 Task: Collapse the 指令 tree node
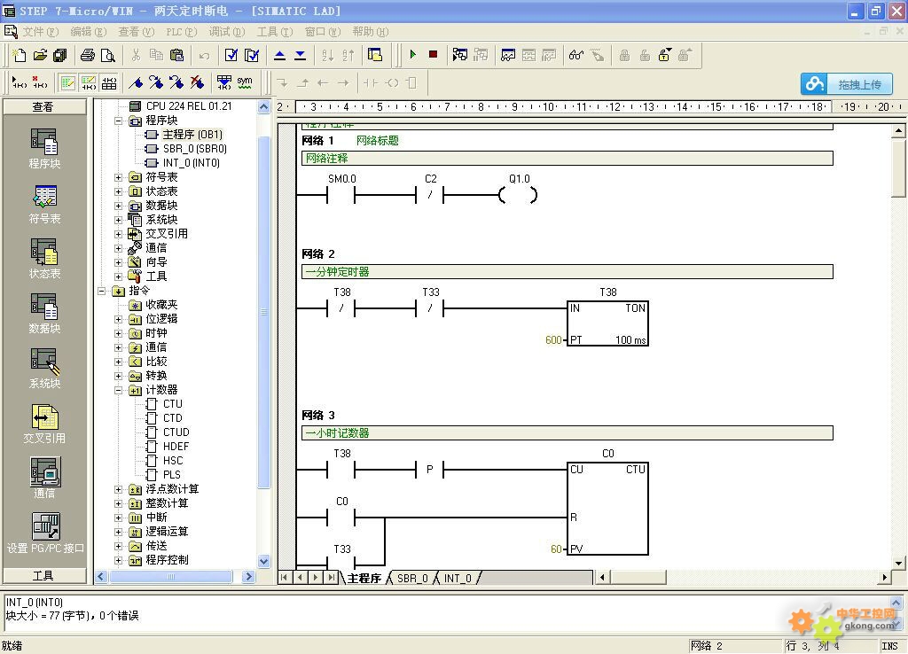[x=101, y=292]
